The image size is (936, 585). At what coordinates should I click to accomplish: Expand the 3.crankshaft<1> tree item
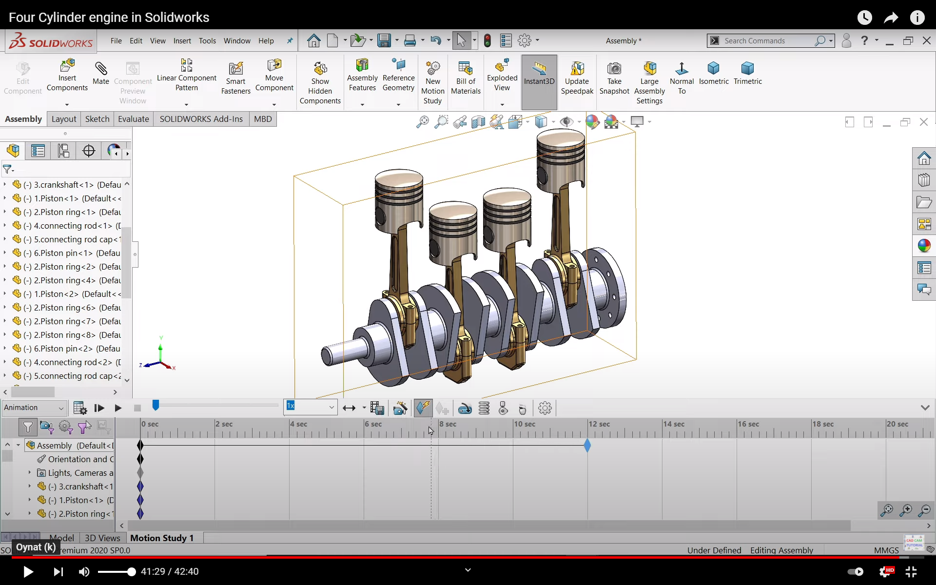pyautogui.click(x=5, y=185)
